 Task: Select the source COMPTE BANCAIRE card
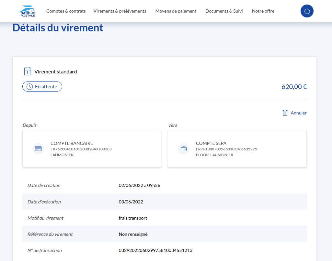click(x=92, y=149)
